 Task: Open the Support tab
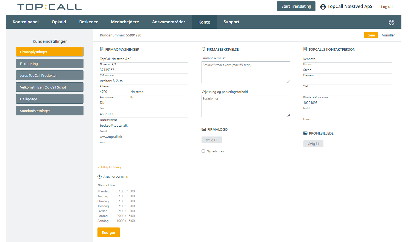click(231, 22)
